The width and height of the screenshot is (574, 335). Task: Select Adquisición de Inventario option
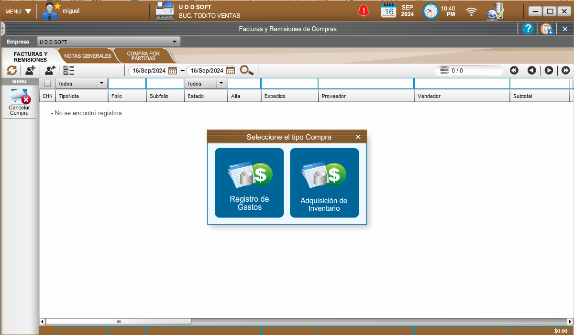coord(324,183)
